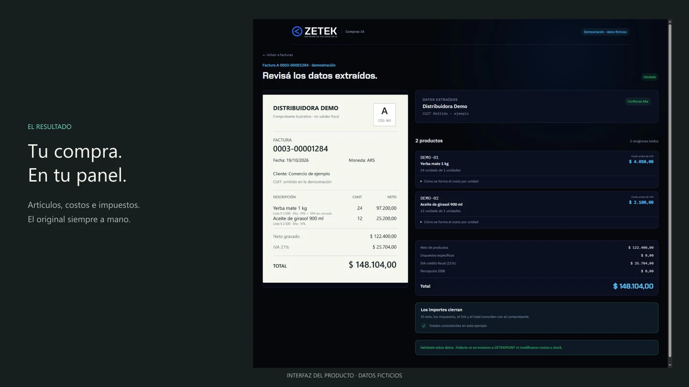Click Moneda: ARS on the receipt
689x387 pixels.
(x=362, y=161)
